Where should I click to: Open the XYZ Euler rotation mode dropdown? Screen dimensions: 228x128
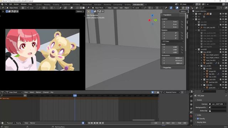173,41
